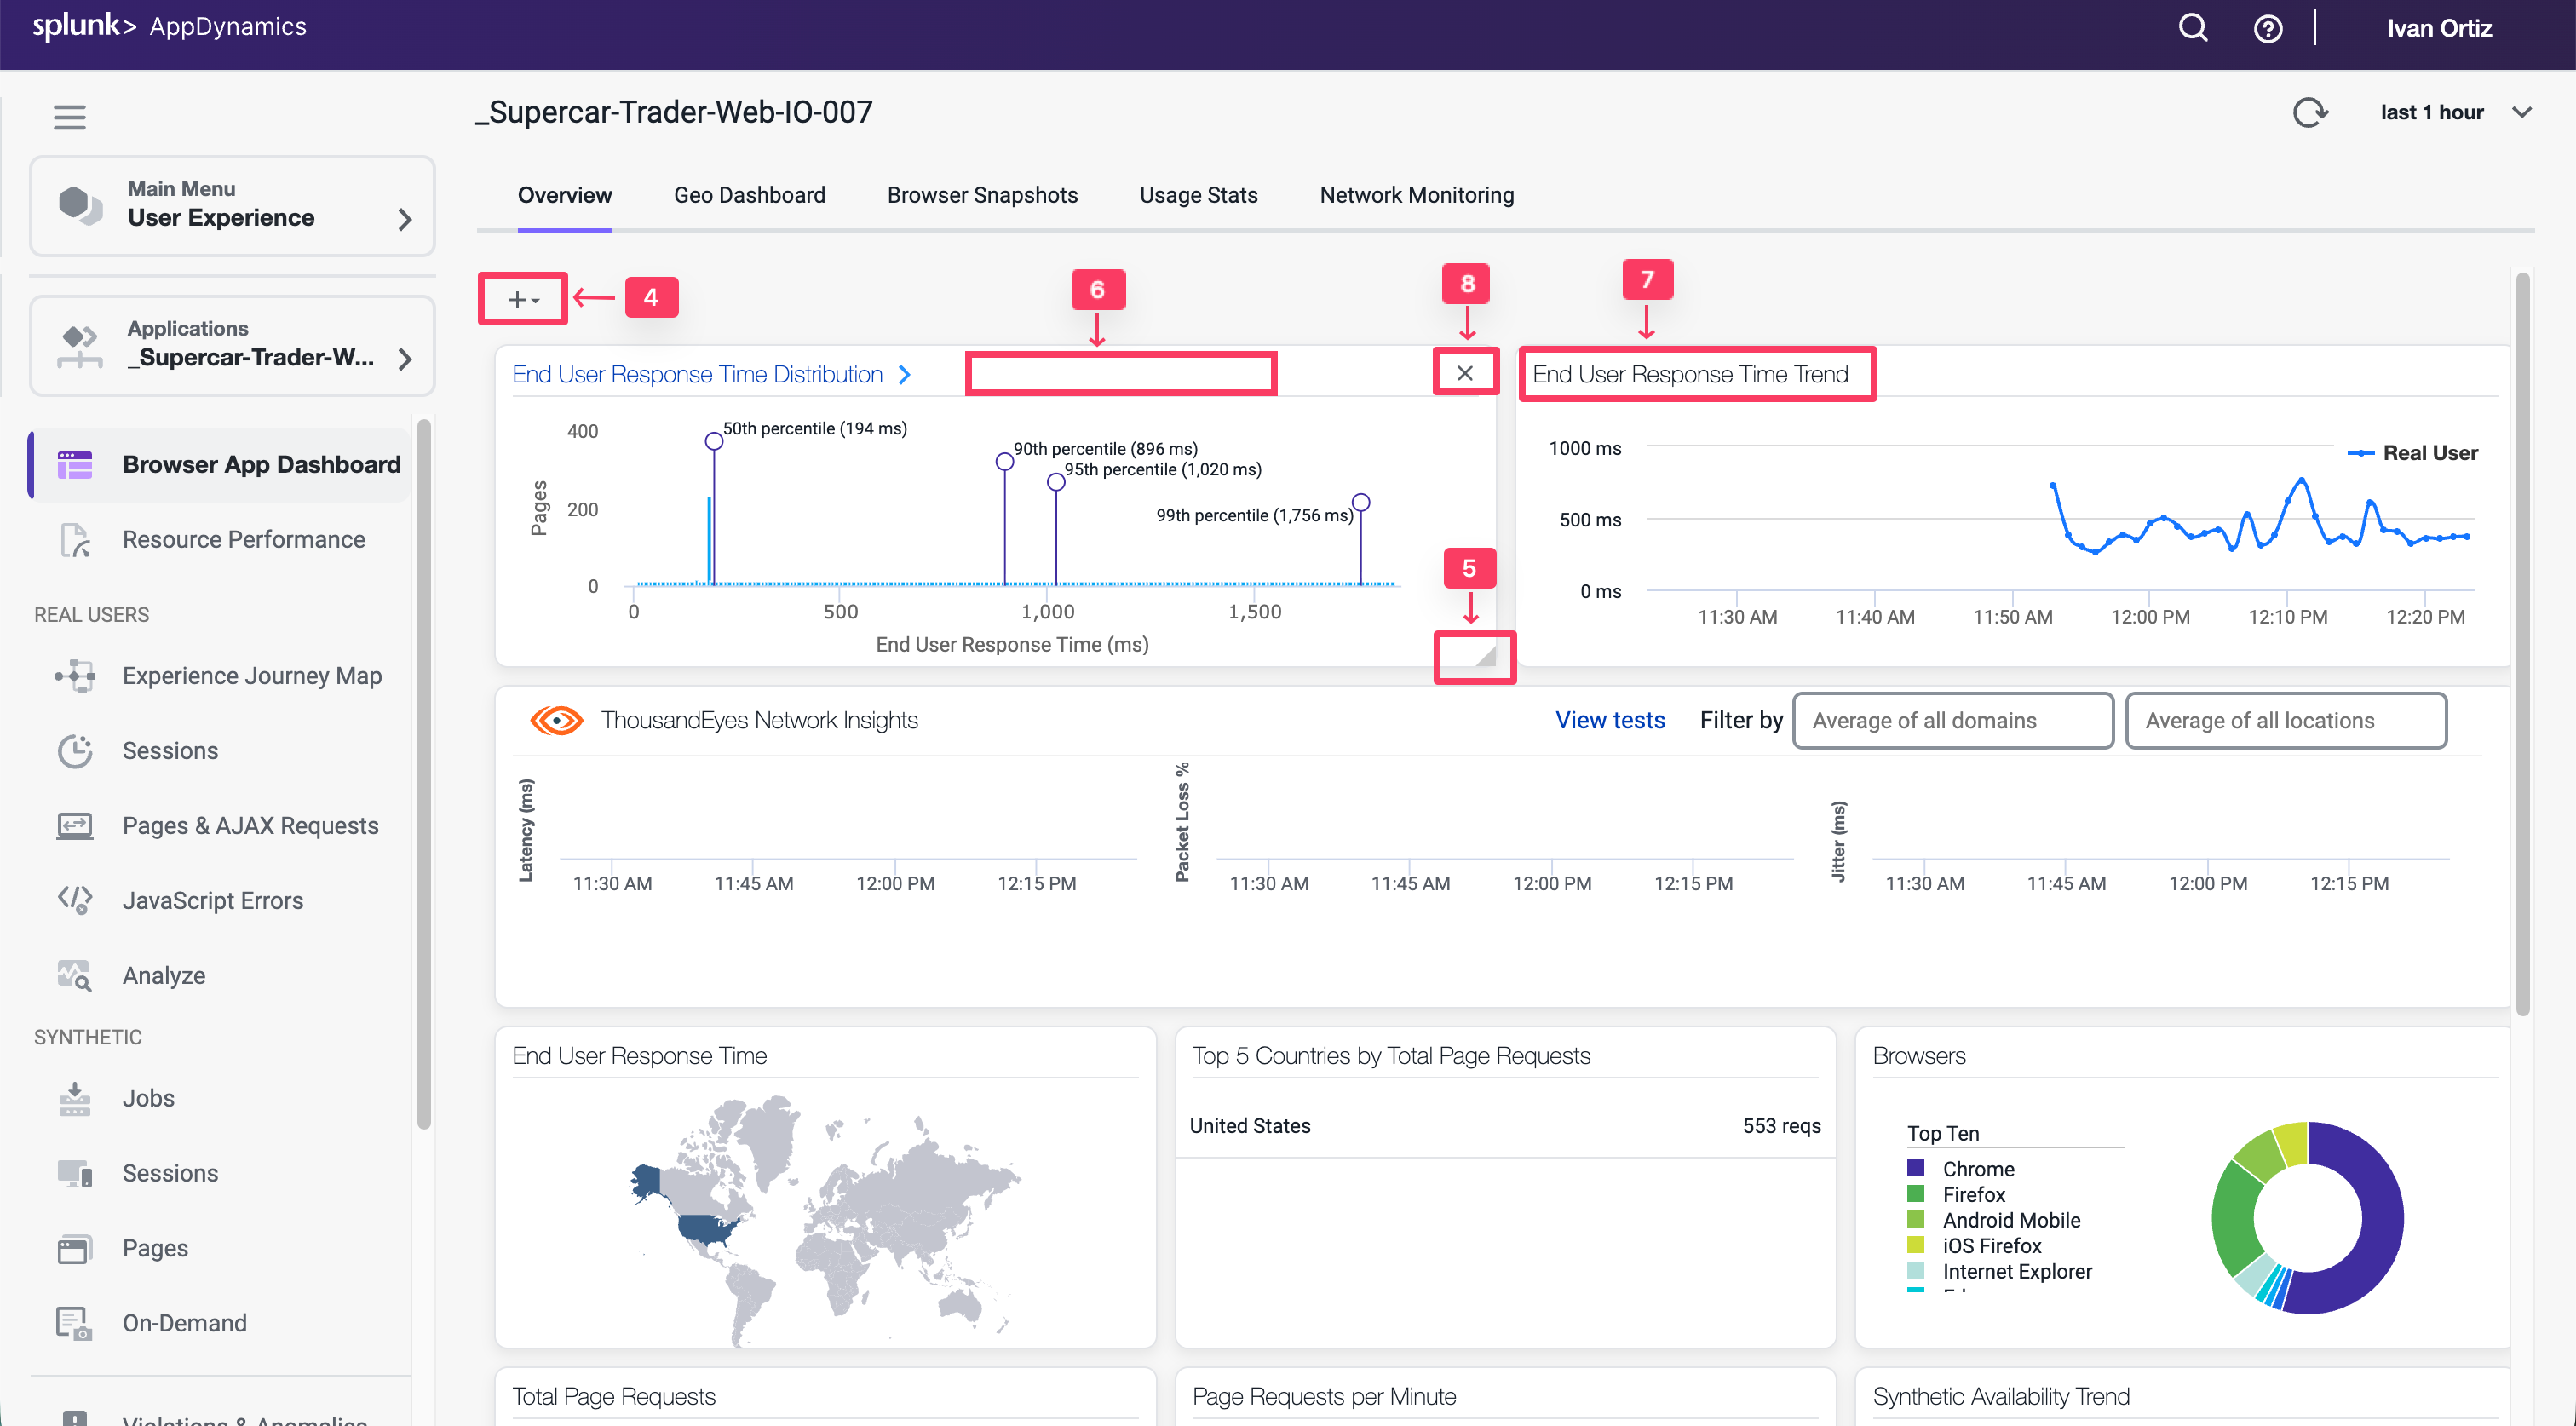Expand the Main Menu User Experience chevron

click(x=404, y=218)
